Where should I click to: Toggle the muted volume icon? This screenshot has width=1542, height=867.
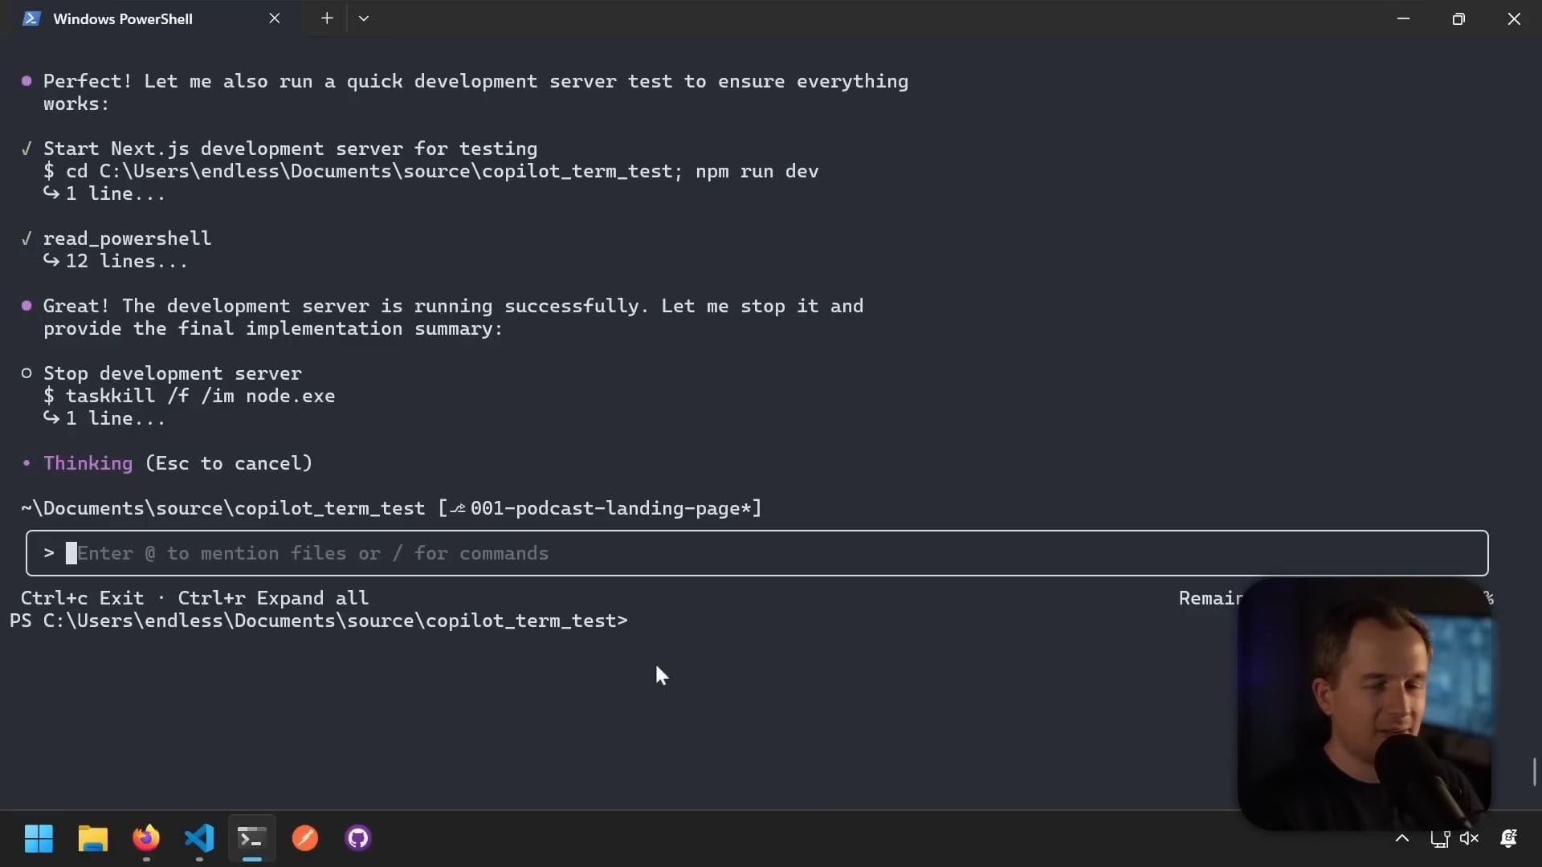[x=1469, y=839]
